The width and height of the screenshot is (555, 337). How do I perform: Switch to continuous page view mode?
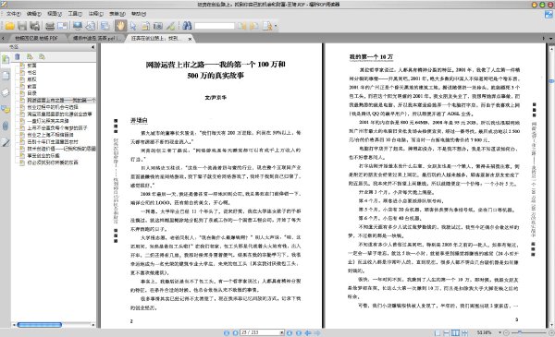coord(447,332)
